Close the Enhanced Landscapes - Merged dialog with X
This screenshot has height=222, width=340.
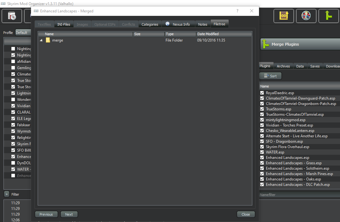point(252,11)
